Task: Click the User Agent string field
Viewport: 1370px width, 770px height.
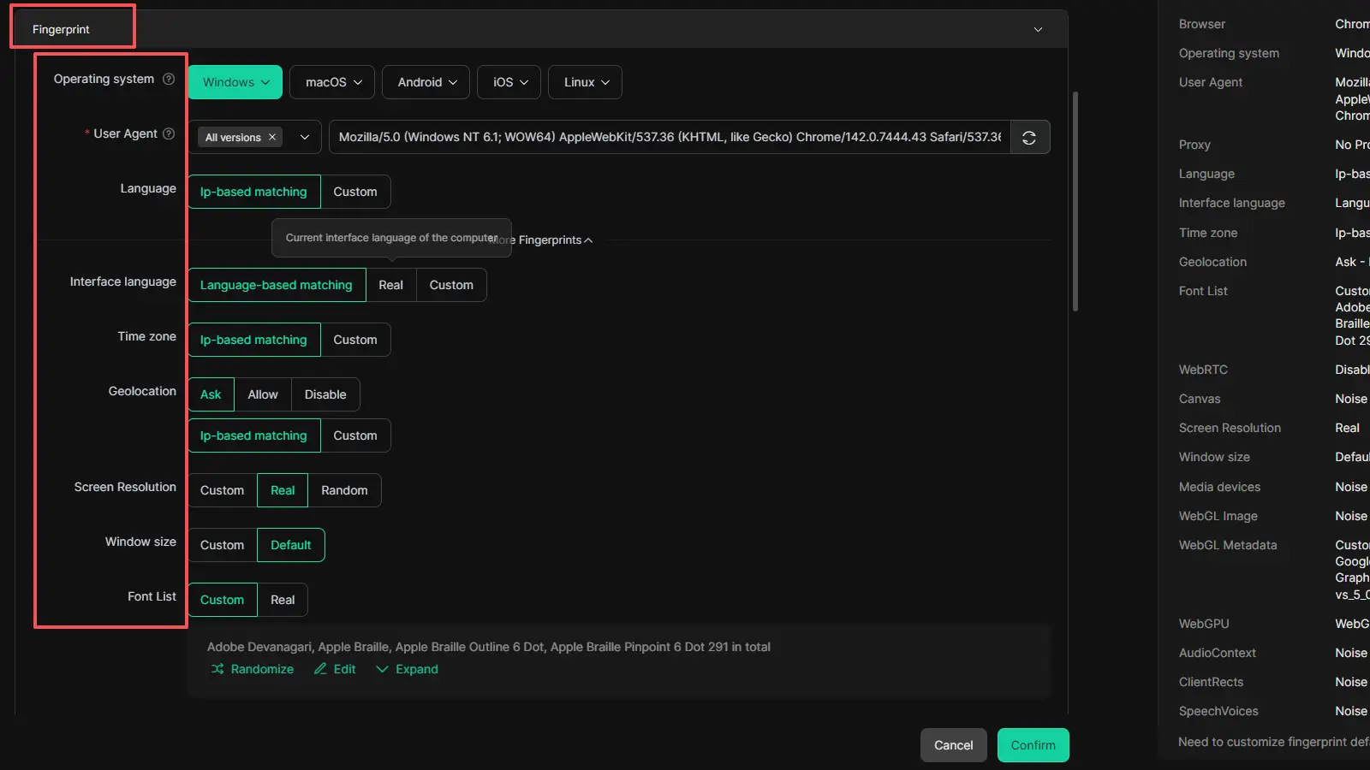Action: [669, 137]
